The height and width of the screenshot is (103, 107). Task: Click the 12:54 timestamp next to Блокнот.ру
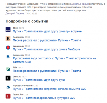27,55
